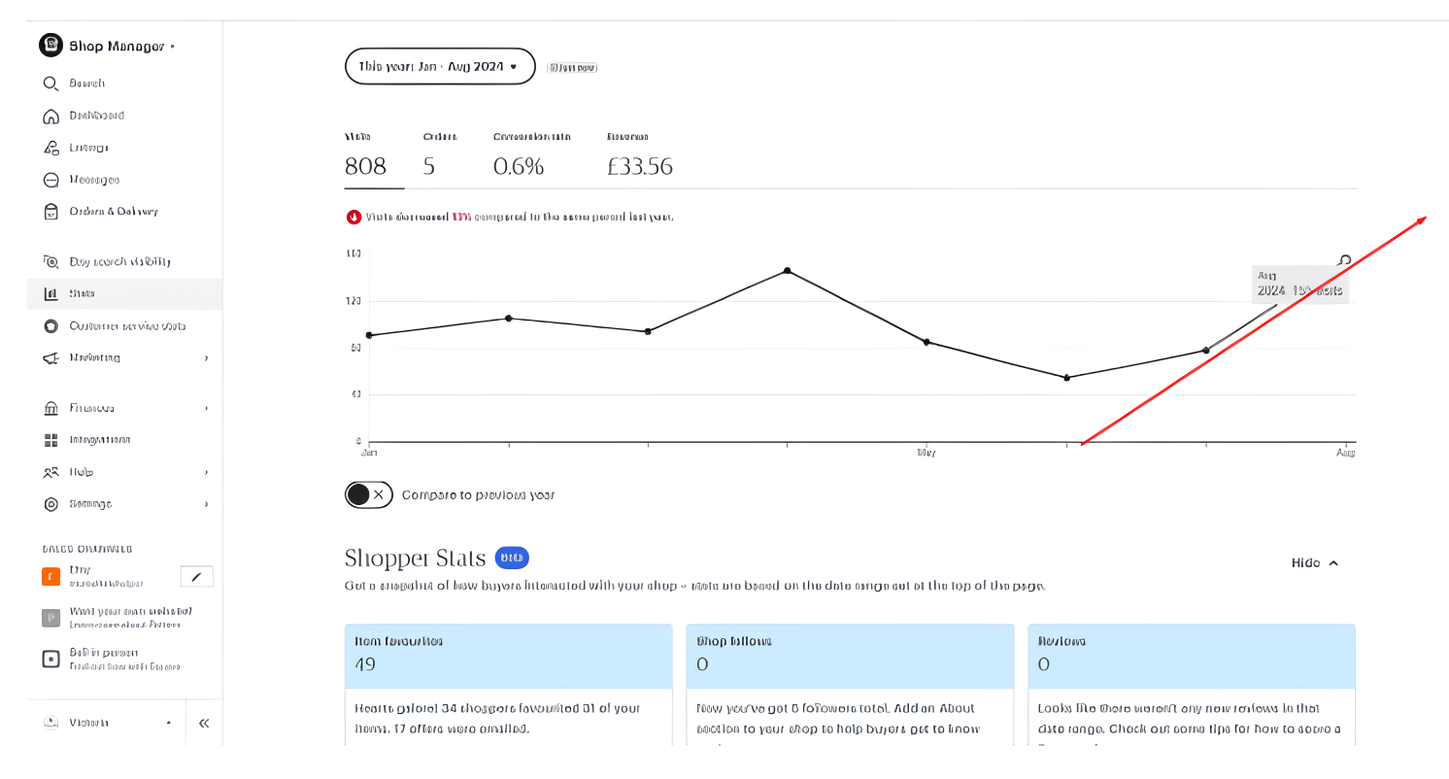The height and width of the screenshot is (779, 1449).
Task: Toggle Compare to previous year switch
Action: (x=368, y=494)
